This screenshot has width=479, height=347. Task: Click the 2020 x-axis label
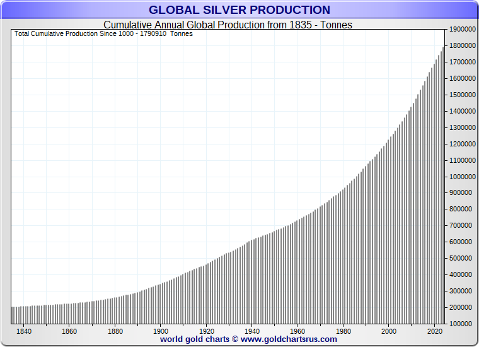pyautogui.click(x=435, y=331)
